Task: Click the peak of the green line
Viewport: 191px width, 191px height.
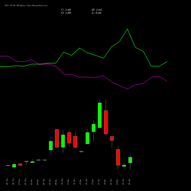Action: (127, 29)
